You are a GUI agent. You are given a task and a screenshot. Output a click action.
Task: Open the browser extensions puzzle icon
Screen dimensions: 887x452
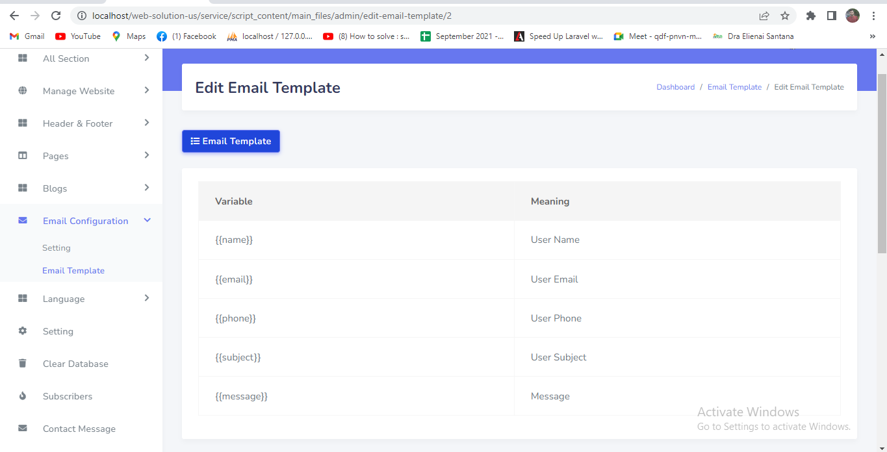810,16
